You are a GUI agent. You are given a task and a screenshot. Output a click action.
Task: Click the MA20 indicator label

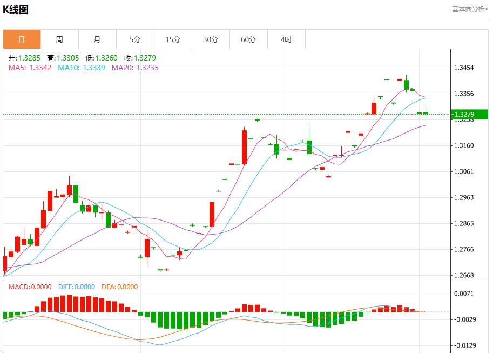point(135,68)
